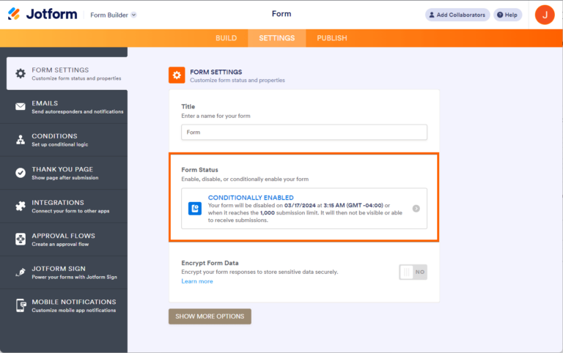Click the Add Collaborators button
The image size is (563, 353).
(x=457, y=15)
